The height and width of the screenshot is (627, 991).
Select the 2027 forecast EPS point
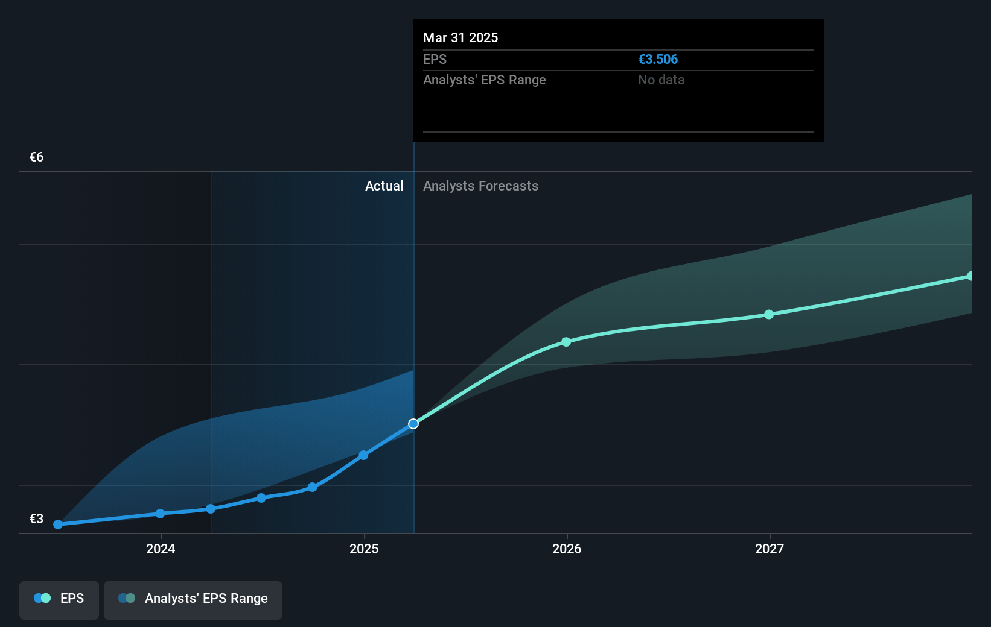769,315
